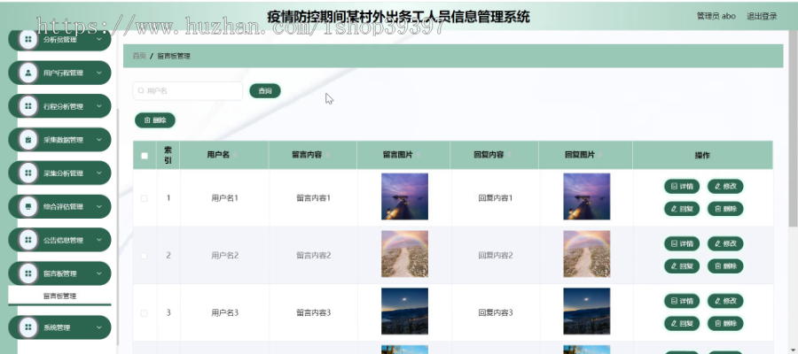Click the icon beside 综合评估管理
This screenshot has width=798, height=354.
pyautogui.click(x=28, y=207)
